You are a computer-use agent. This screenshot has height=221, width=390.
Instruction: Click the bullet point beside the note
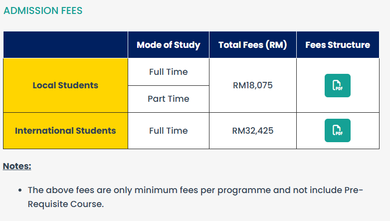point(19,191)
